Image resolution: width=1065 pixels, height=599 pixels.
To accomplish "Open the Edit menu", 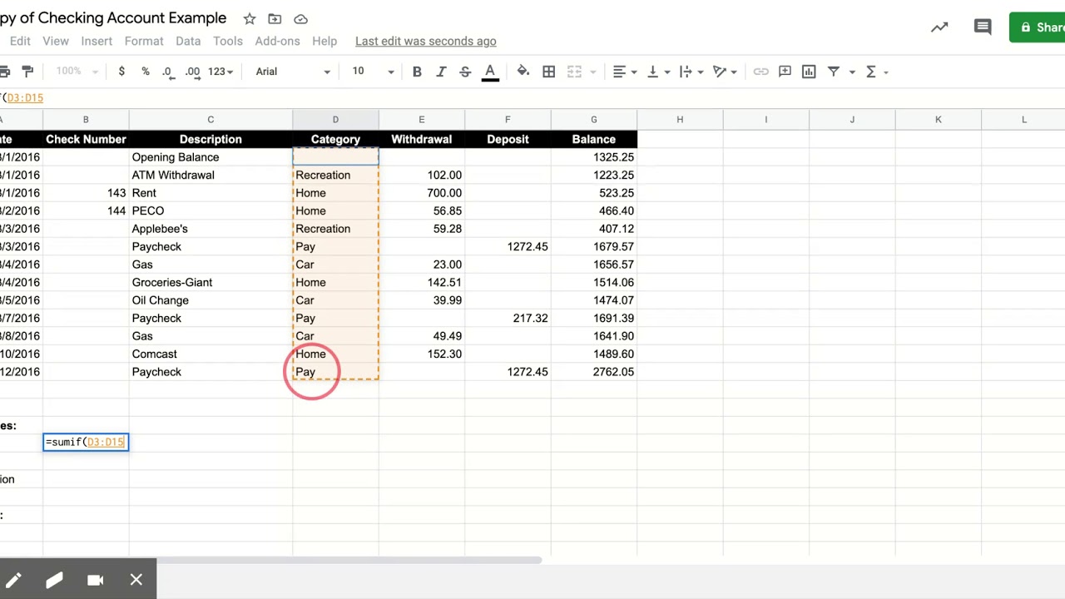I will (20, 41).
